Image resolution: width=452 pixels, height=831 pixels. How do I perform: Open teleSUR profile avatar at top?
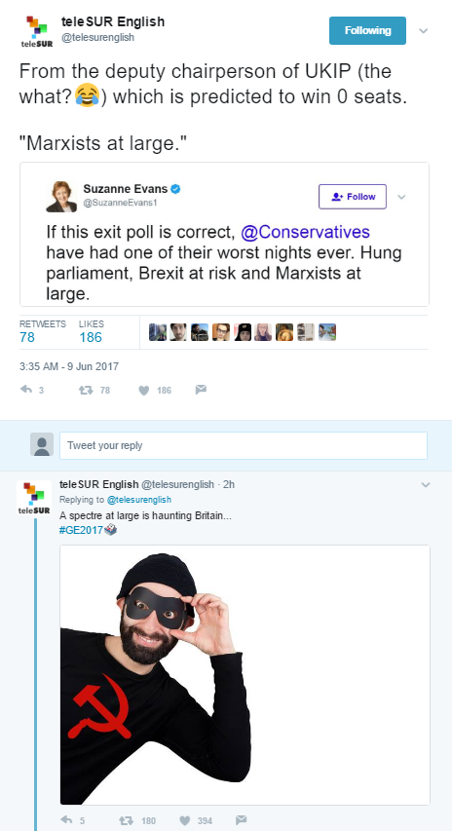[37, 31]
